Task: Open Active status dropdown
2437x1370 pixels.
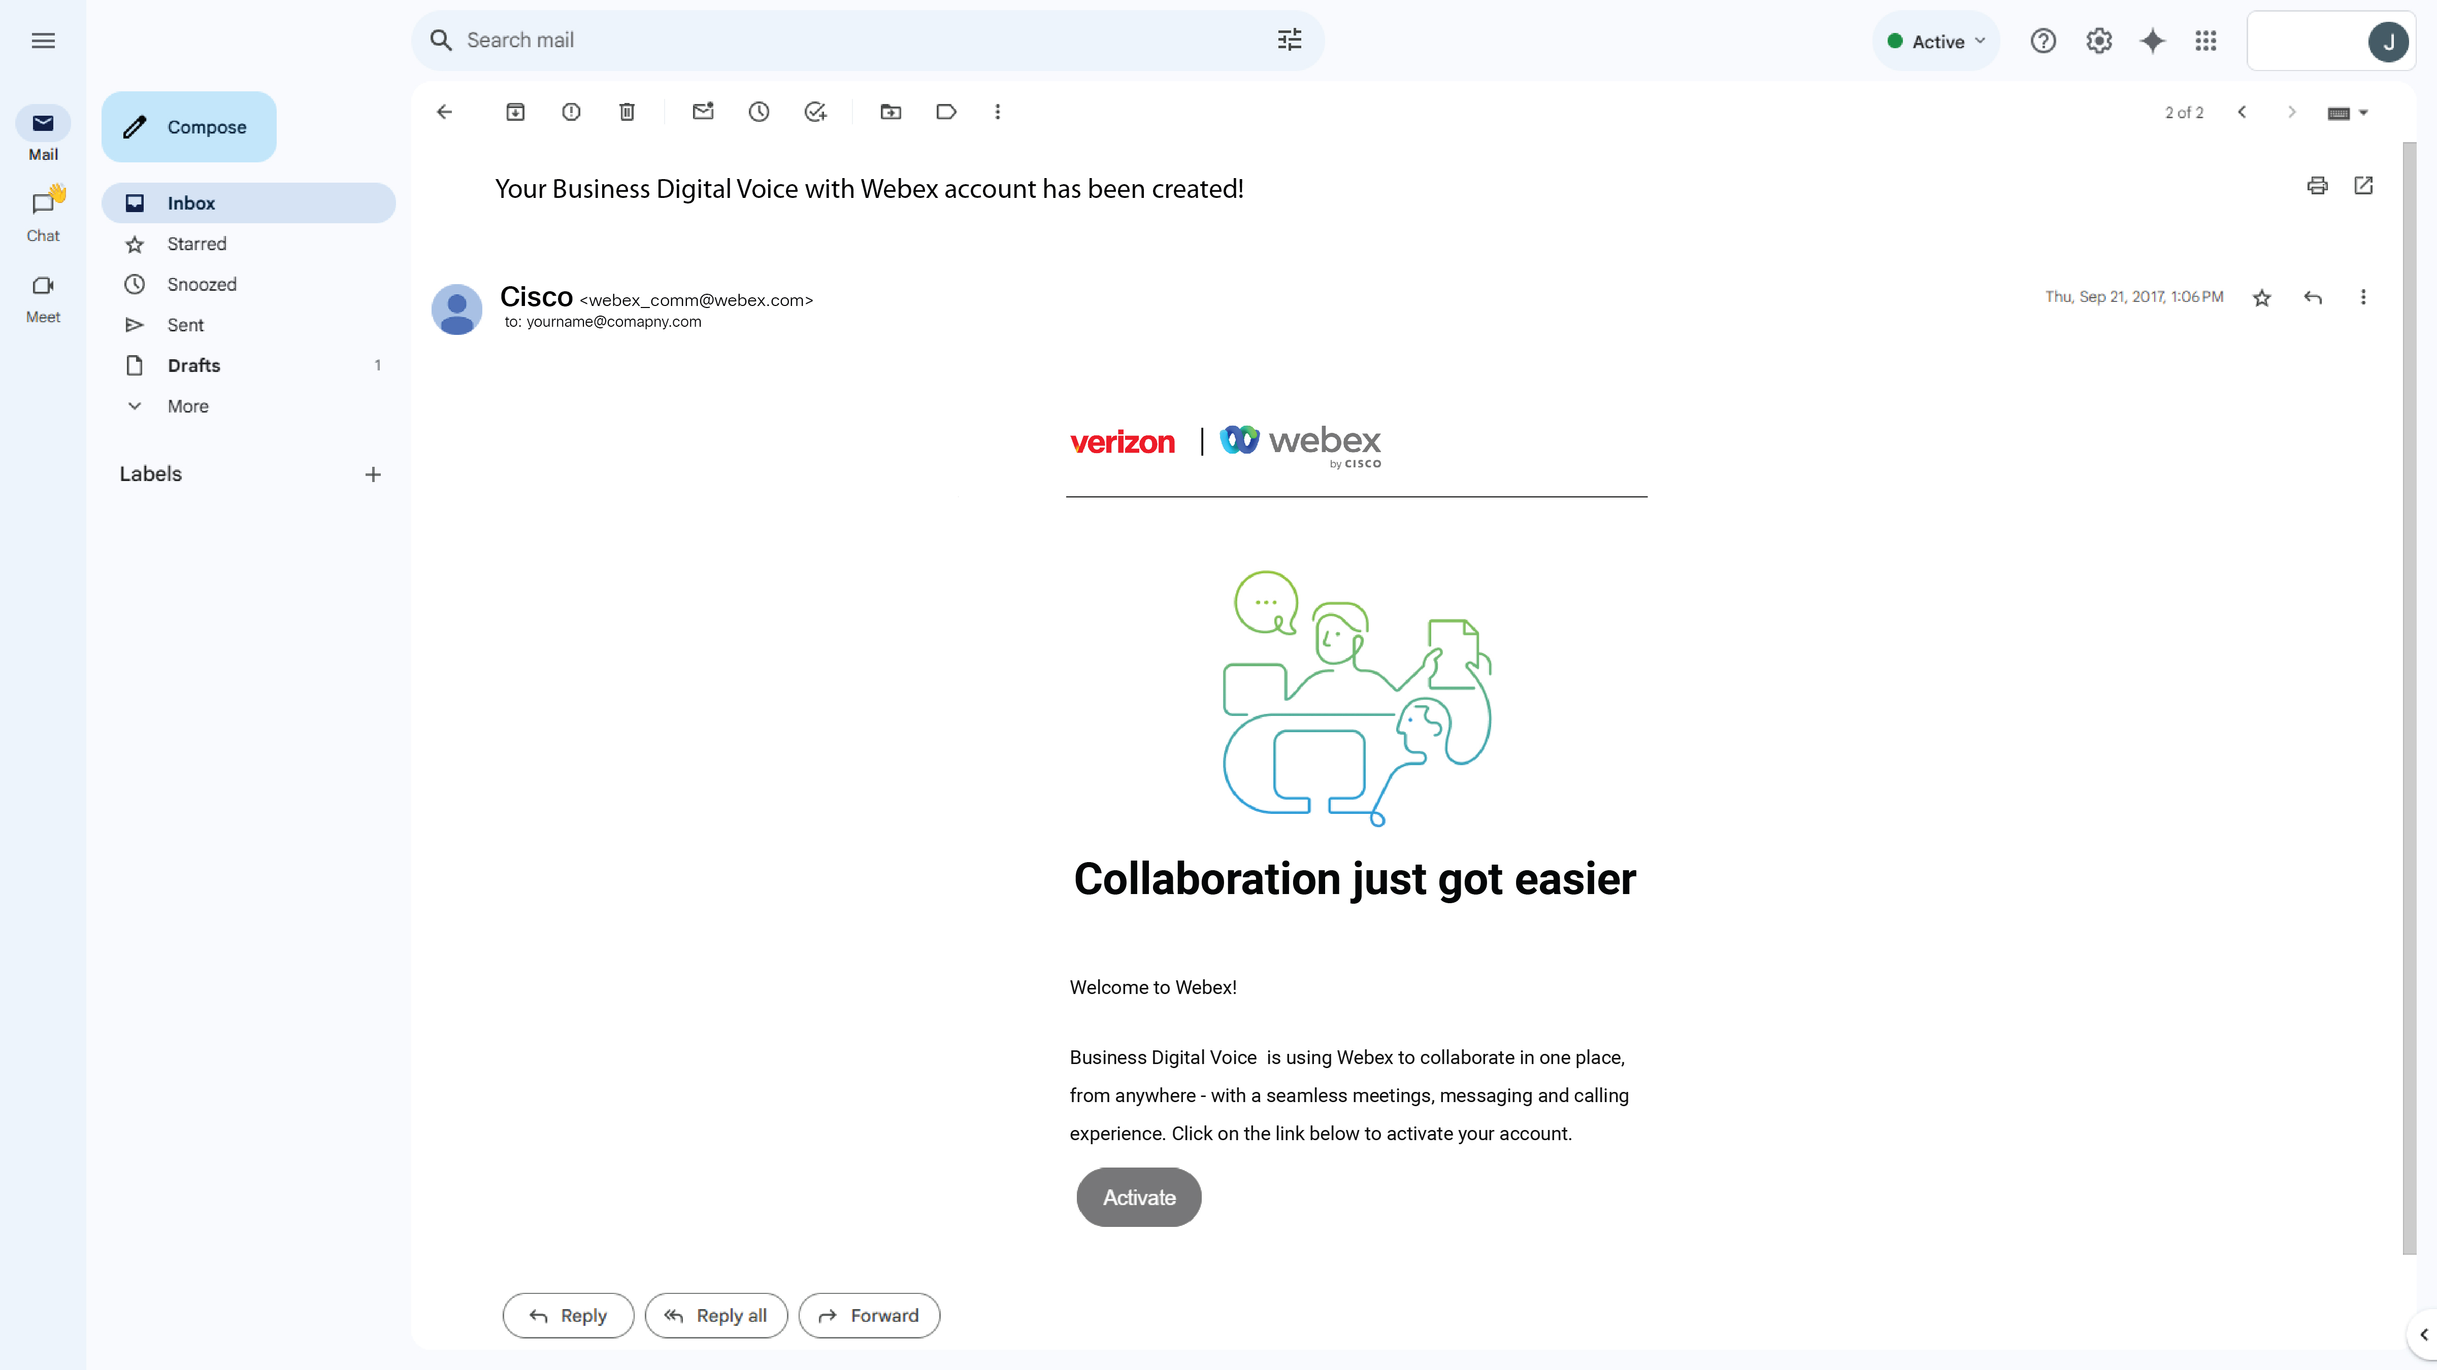Action: [x=1935, y=42]
